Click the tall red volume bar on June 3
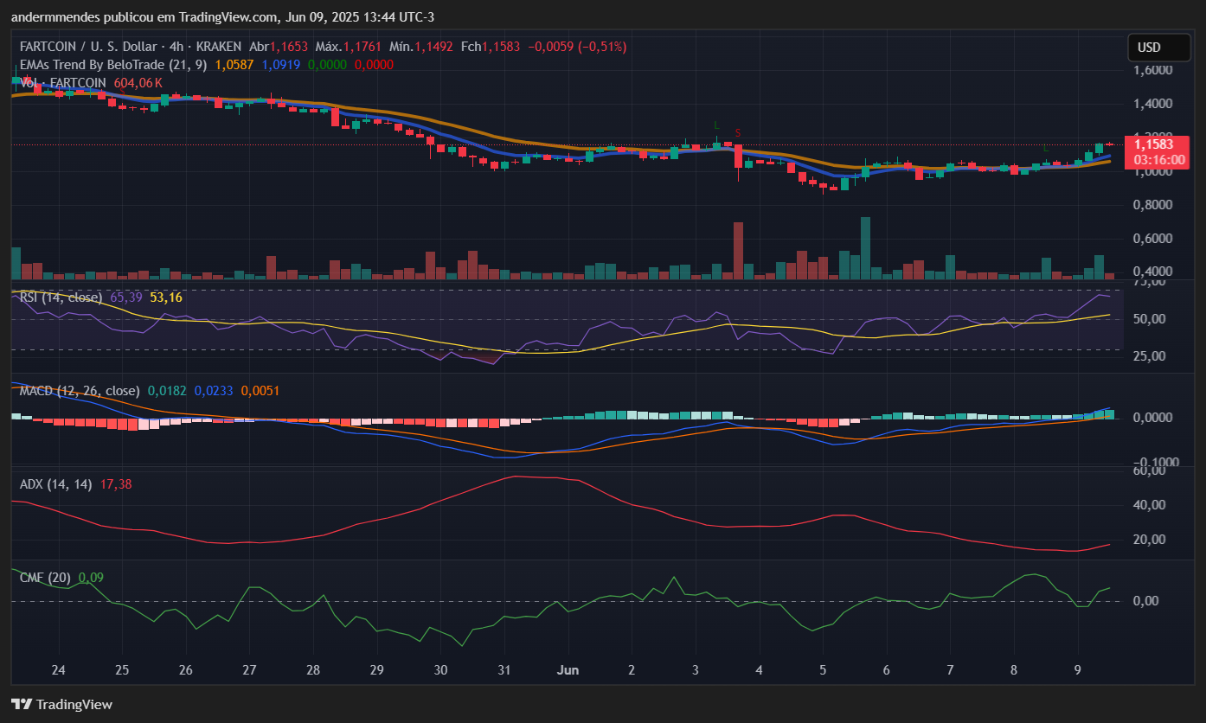Viewport: 1206px width, 723px height. click(738, 251)
